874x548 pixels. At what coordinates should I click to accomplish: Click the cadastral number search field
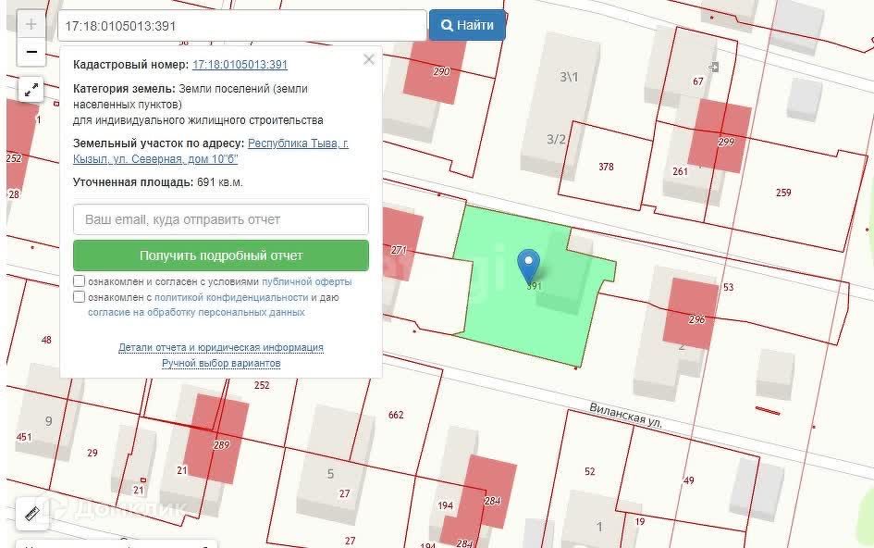(241, 26)
